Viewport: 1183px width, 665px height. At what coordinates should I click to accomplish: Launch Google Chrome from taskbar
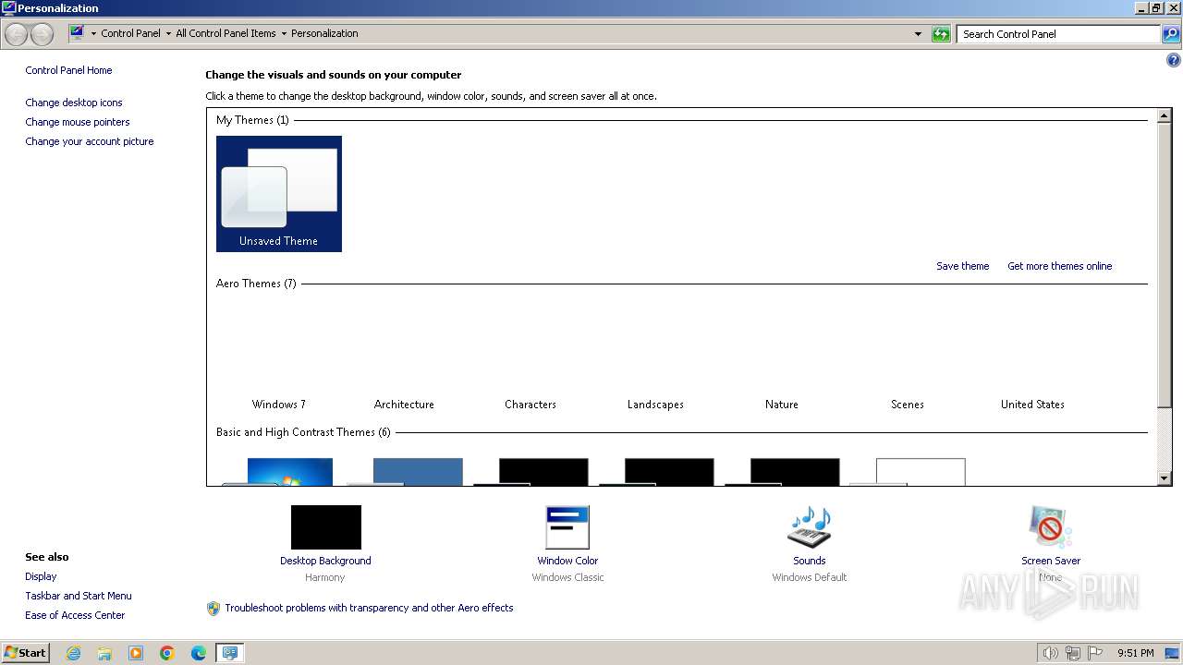[x=167, y=653]
